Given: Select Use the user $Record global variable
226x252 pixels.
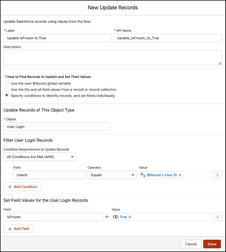Looking at the screenshot, I should click(x=7, y=83).
